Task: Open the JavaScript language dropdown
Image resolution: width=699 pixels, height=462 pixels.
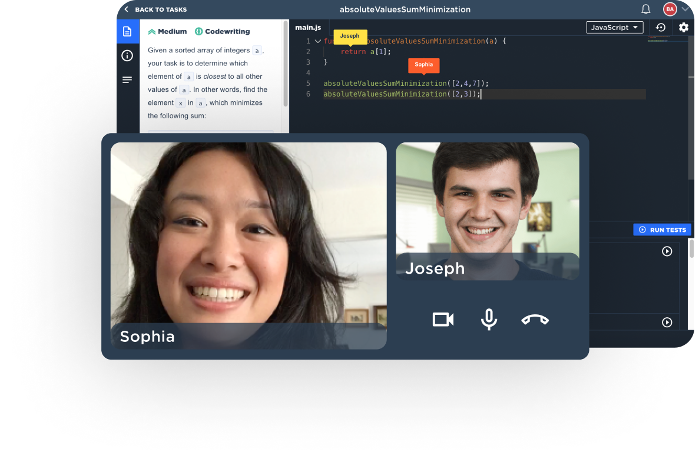Action: 614,28
